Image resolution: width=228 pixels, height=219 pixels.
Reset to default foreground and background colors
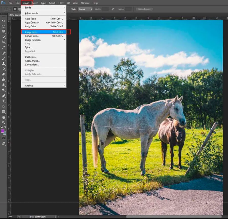click(x=2, y=127)
